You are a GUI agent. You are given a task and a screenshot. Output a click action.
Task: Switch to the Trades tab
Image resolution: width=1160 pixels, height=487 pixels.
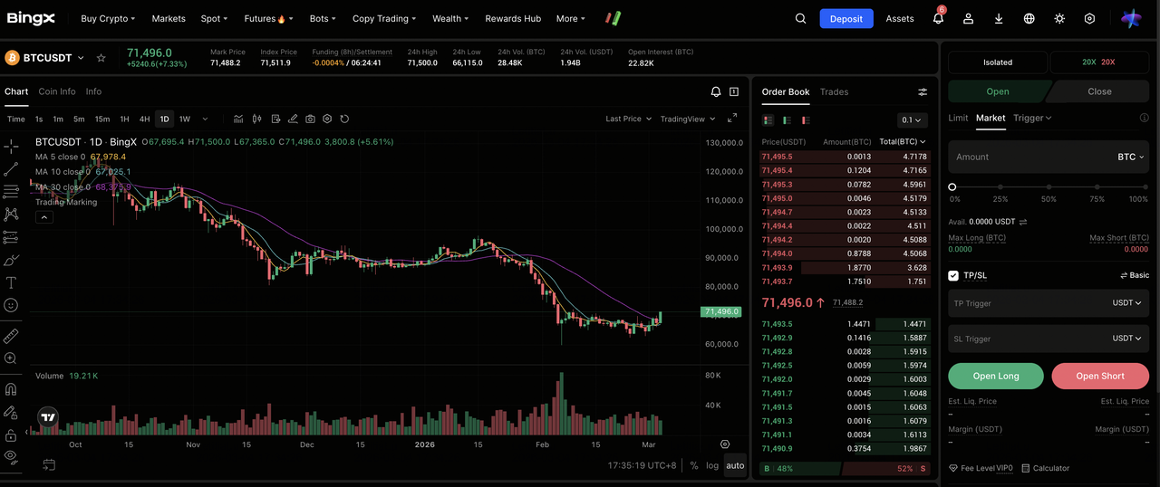[834, 92]
